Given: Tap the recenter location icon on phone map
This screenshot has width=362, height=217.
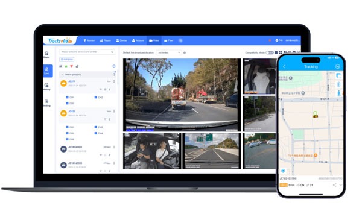Looking at the screenshot, I should pyautogui.click(x=283, y=171).
